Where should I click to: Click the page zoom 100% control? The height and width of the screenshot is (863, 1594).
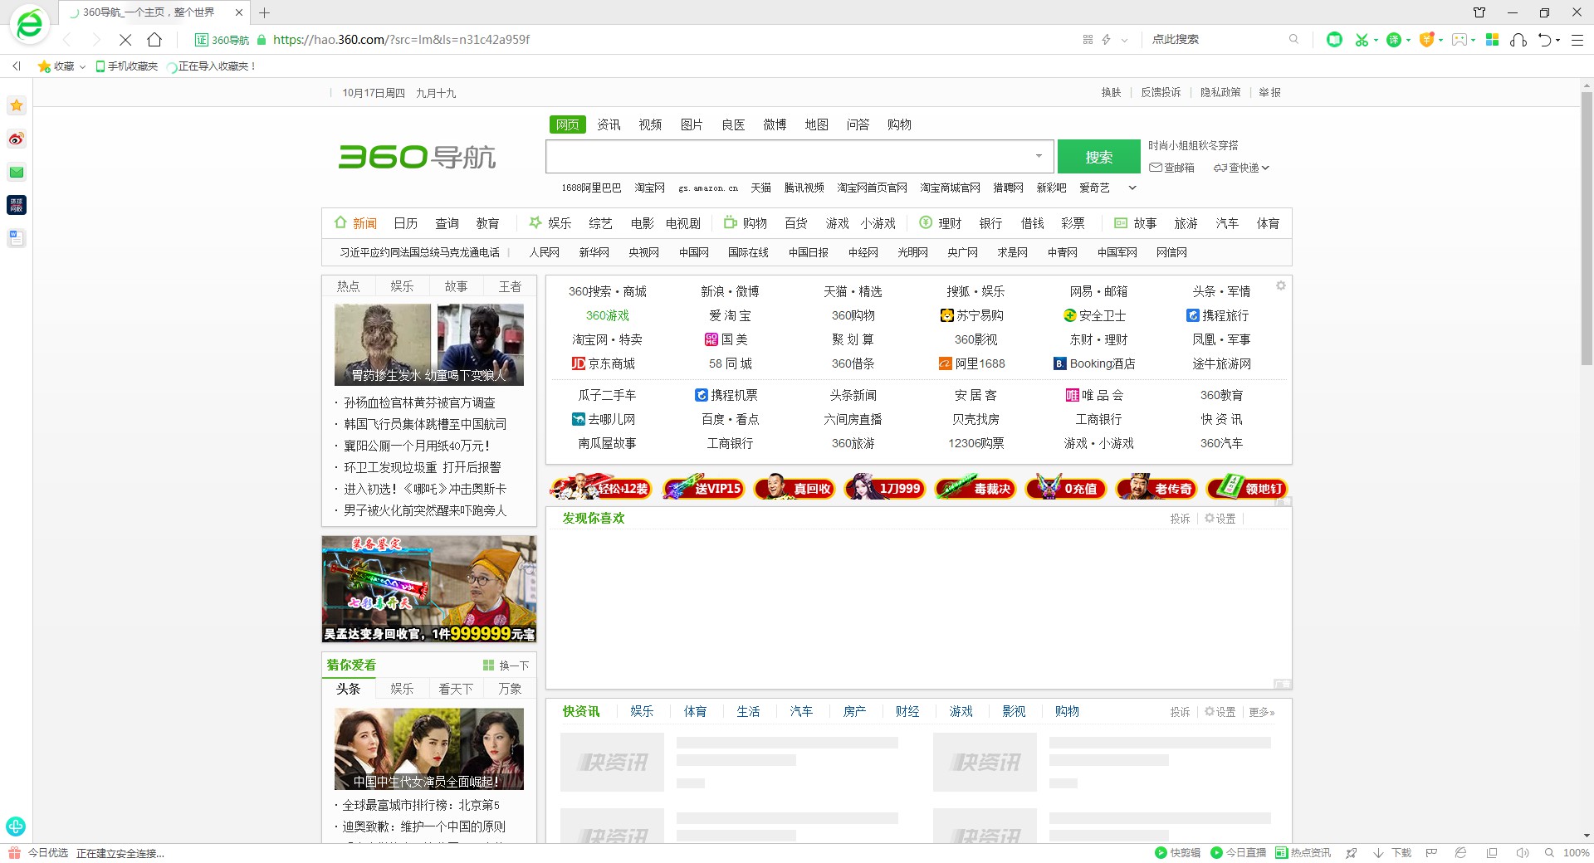coord(1576,853)
